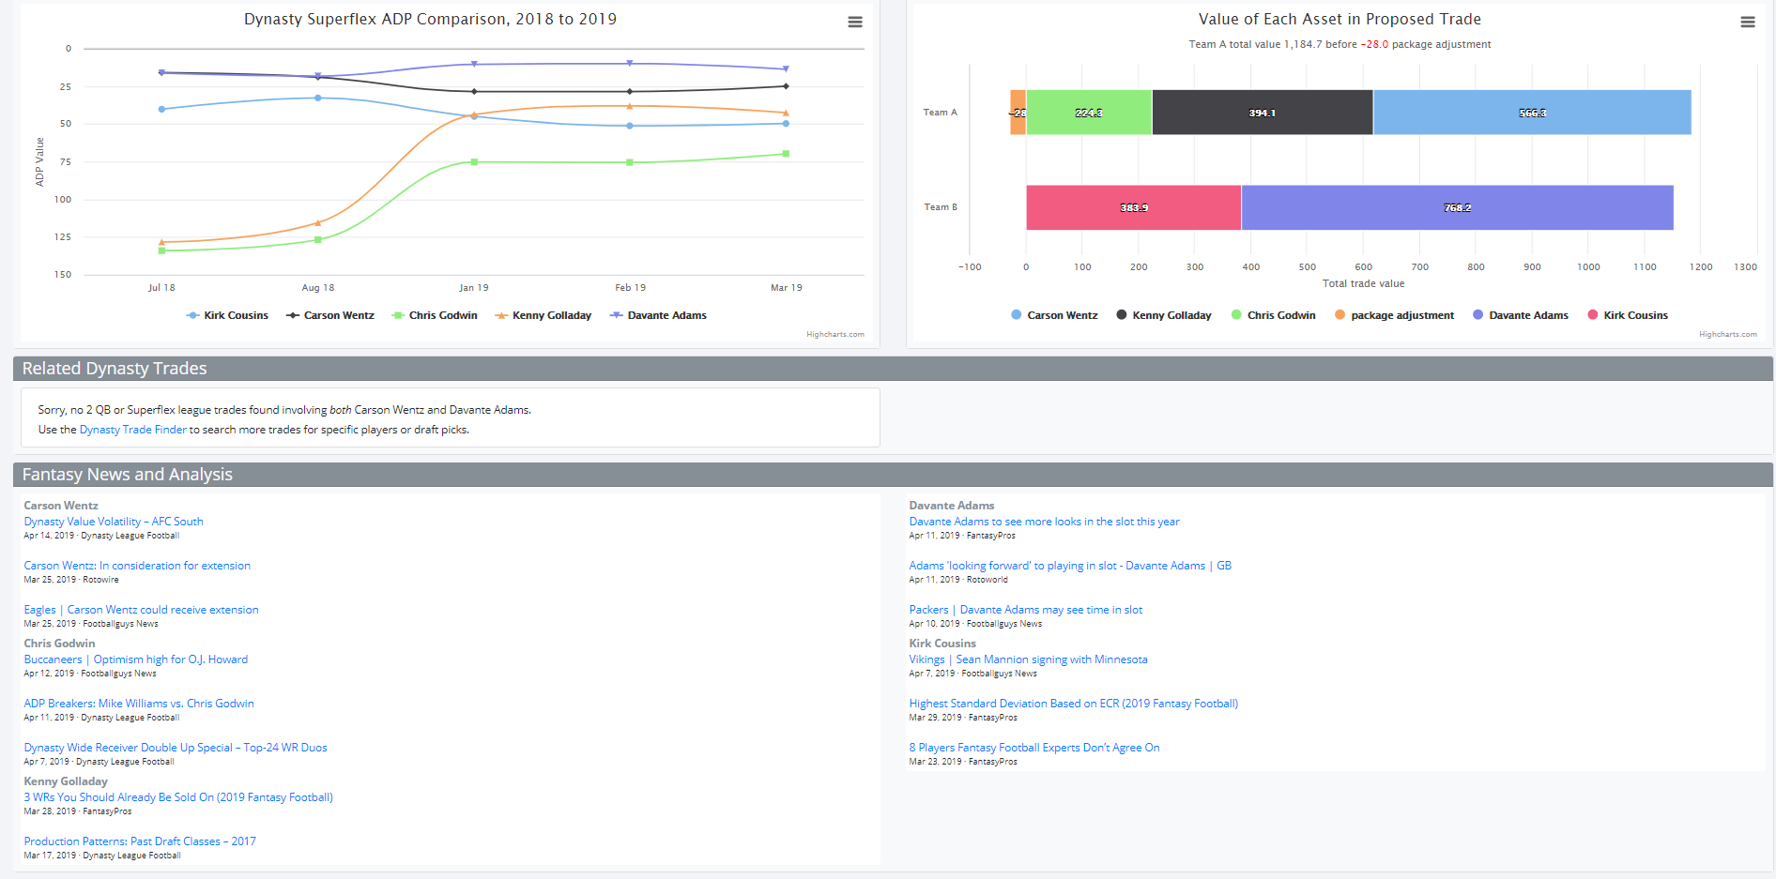Viewport: 1776px width, 879px height.
Task: Click Chris Godwin Mar 19 data point
Action: 786,154
